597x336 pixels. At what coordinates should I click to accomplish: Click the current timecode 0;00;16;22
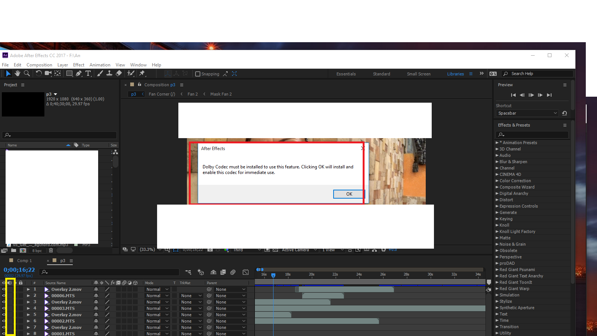point(19,270)
